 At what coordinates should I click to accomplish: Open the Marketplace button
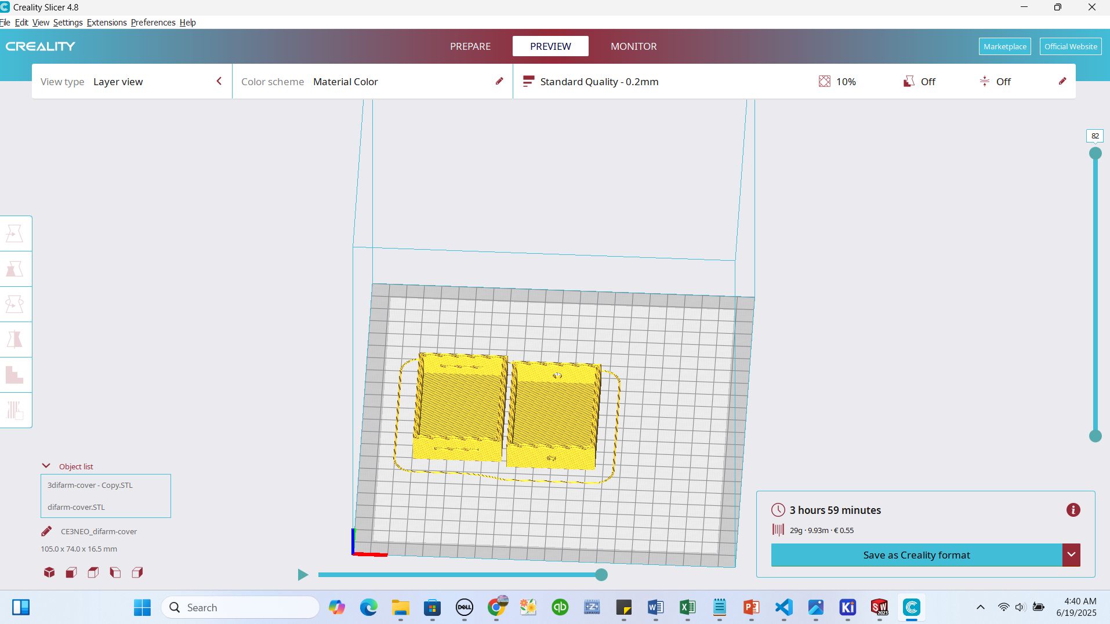coord(1004,46)
